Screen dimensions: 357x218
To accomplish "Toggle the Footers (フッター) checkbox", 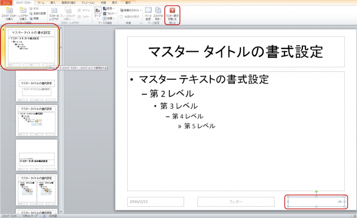I will point(84,17).
